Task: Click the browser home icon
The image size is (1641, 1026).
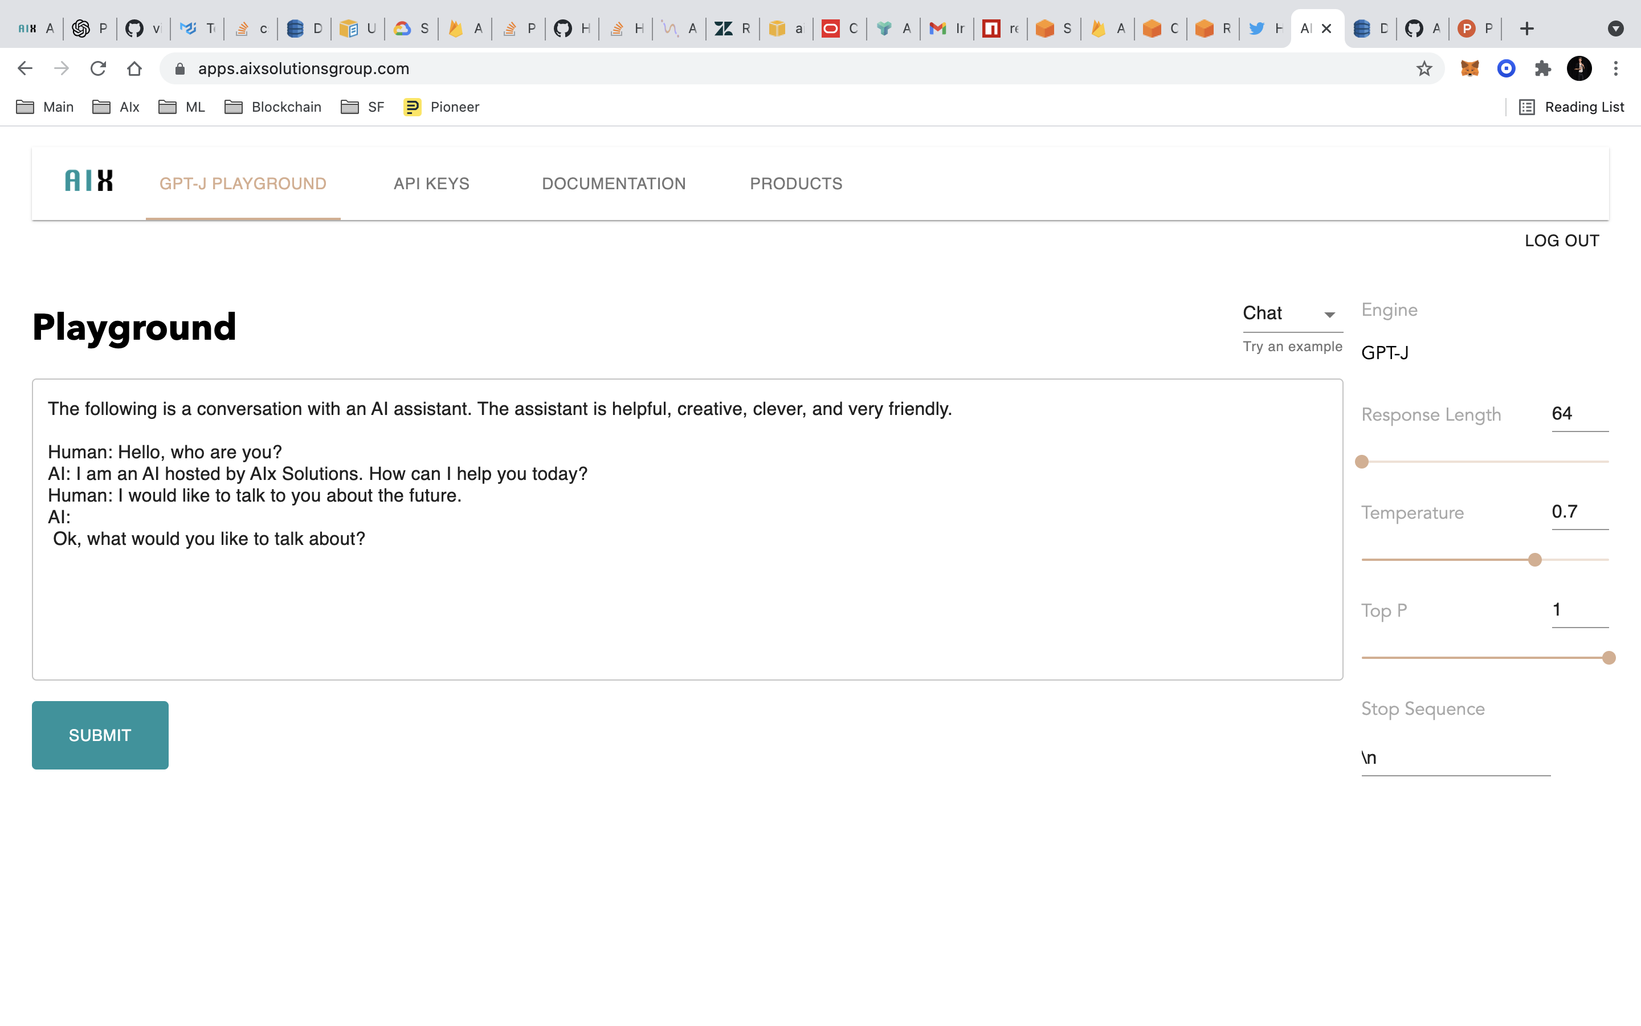Action: point(134,68)
